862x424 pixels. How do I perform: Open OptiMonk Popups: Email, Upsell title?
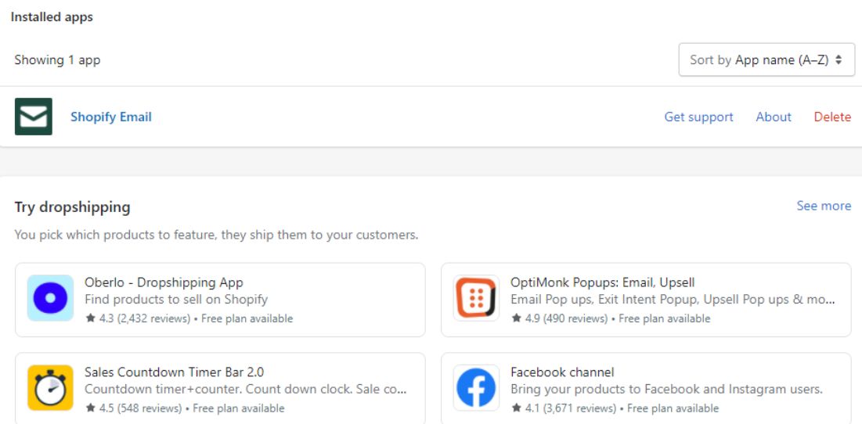click(x=603, y=282)
